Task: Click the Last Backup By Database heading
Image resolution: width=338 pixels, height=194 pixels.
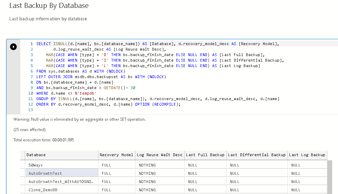Action: 49,6
